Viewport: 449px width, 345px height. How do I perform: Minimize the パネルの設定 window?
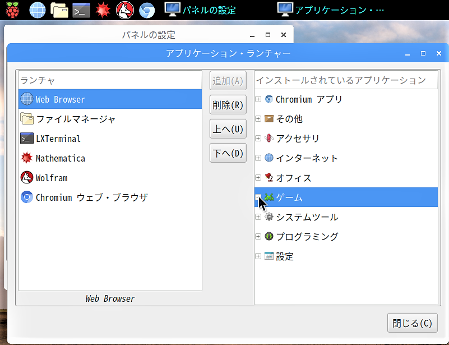click(x=252, y=35)
